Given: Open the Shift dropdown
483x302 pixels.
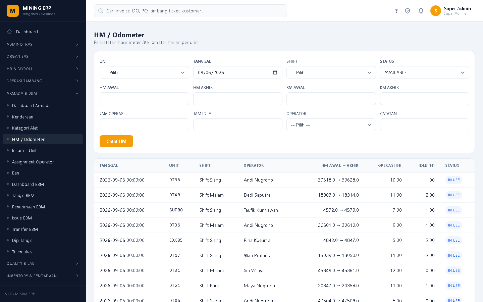Looking at the screenshot, I should [331, 72].
